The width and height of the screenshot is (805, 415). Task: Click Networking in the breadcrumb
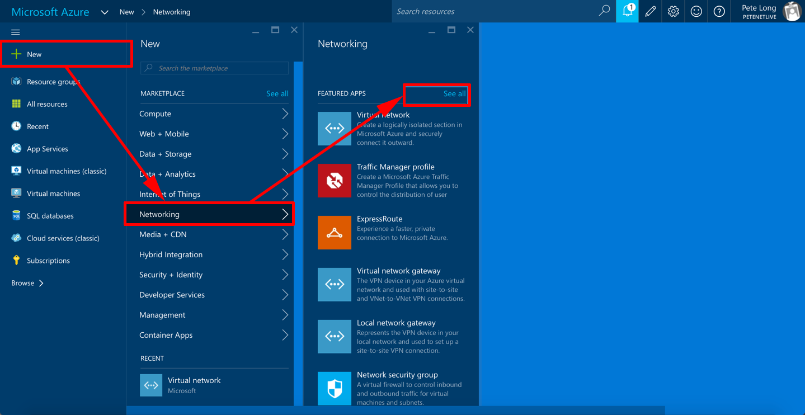pyautogui.click(x=171, y=12)
